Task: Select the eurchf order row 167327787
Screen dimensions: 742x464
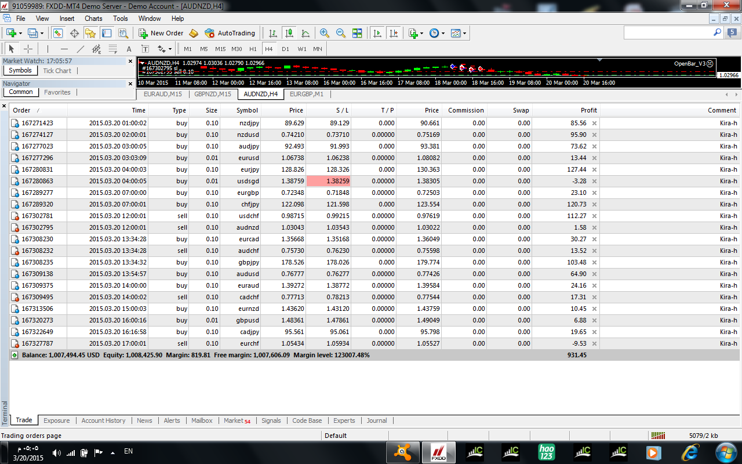Action: pyautogui.click(x=374, y=343)
